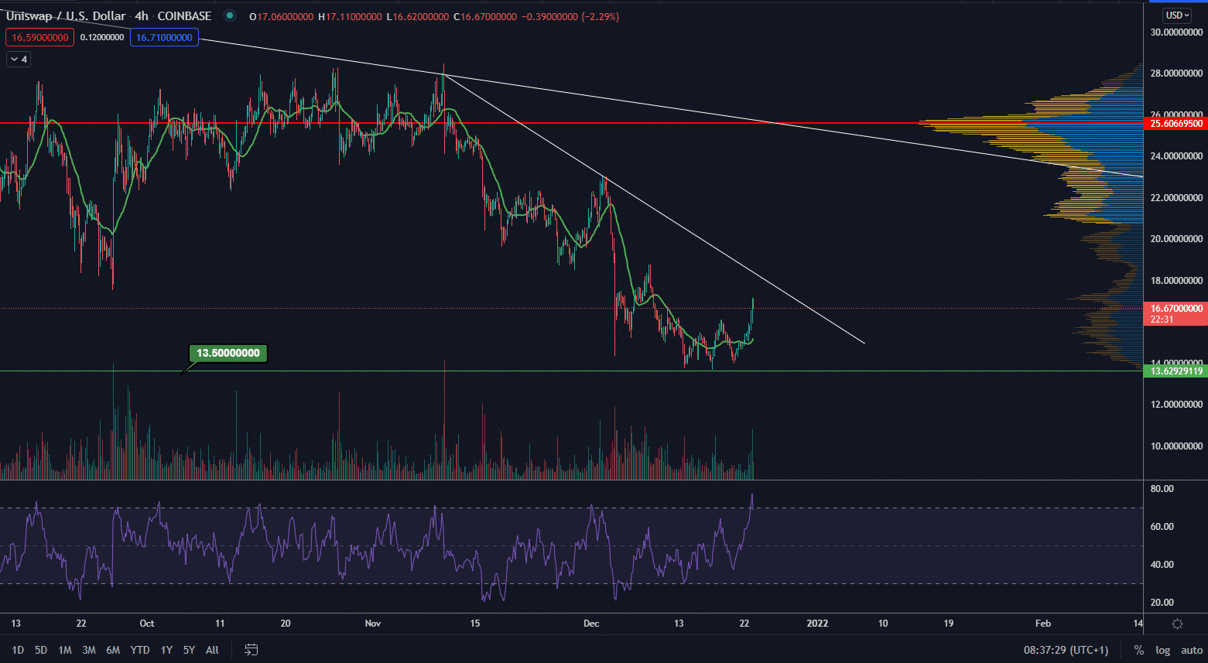Open the go-to-date calendar icon
The width and height of the screenshot is (1208, 663).
tap(252, 650)
